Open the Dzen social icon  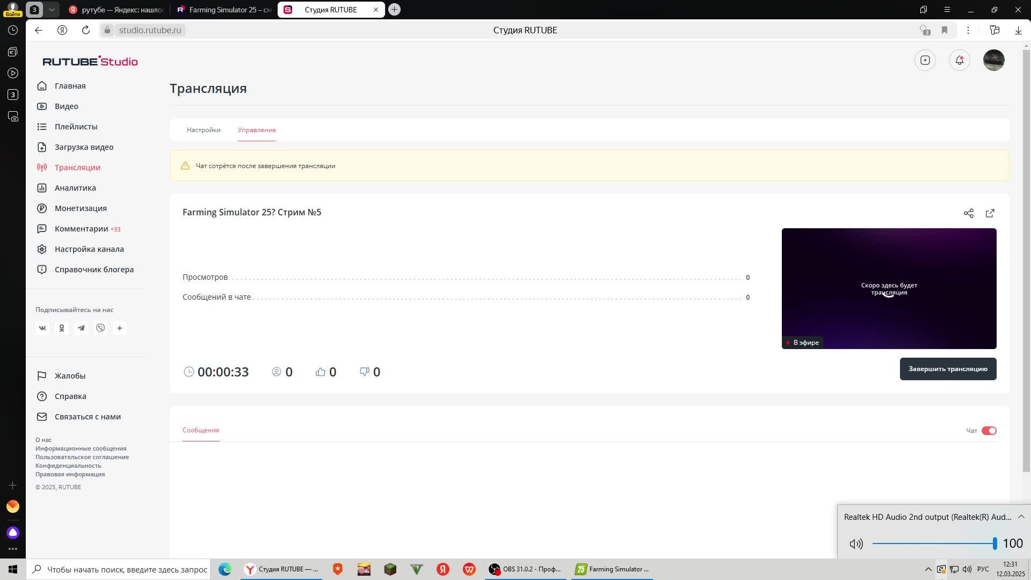click(x=120, y=328)
